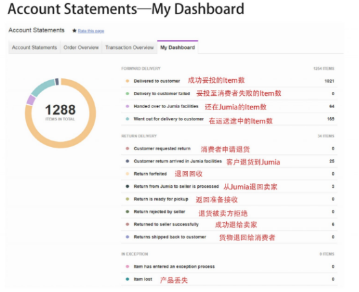Click the dot beside Return forfeited

pos(128,174)
